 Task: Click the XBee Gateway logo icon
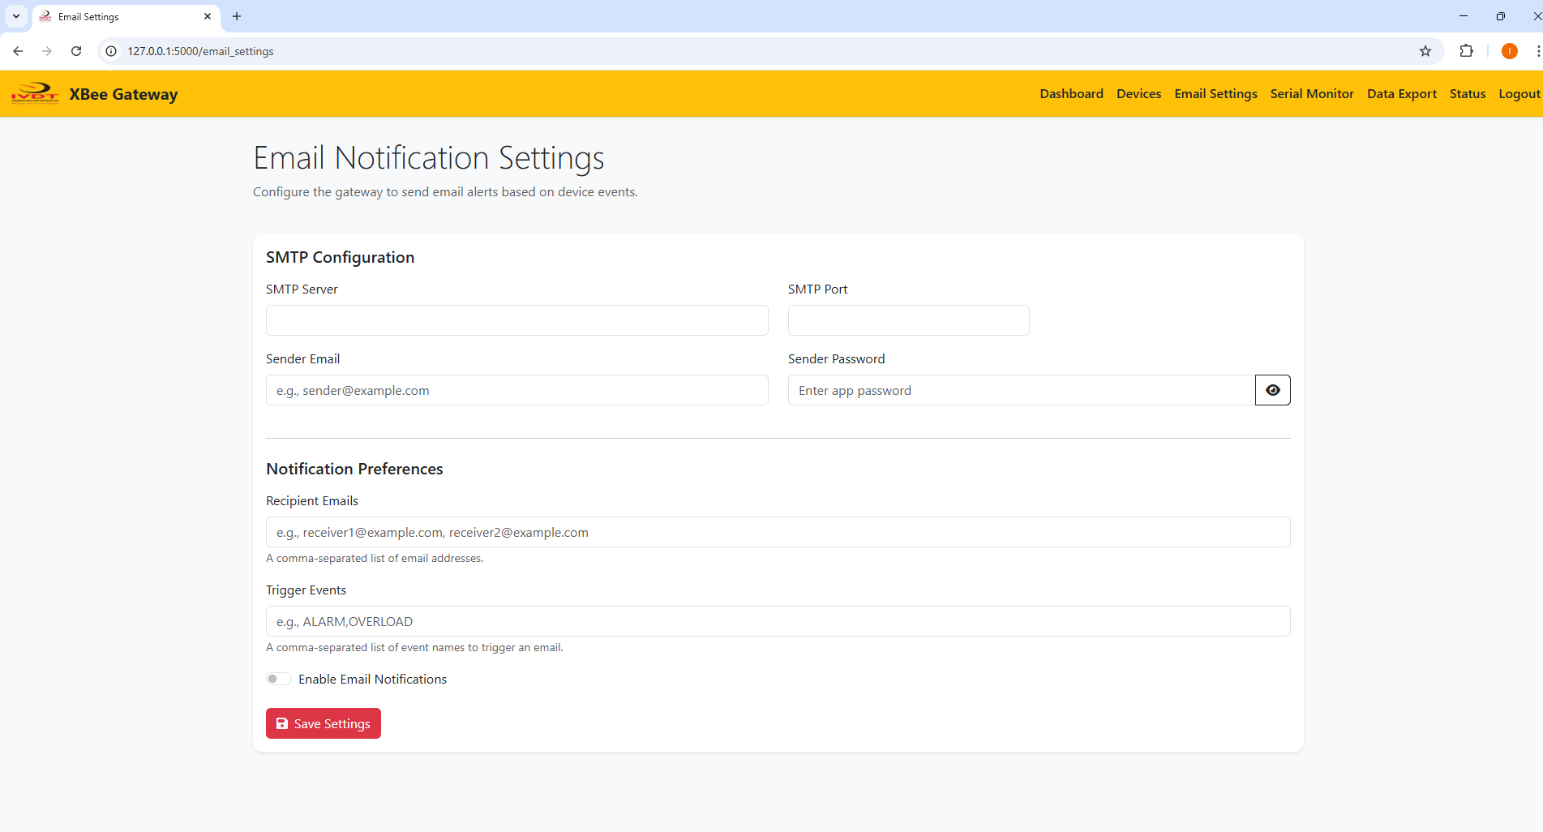click(35, 94)
